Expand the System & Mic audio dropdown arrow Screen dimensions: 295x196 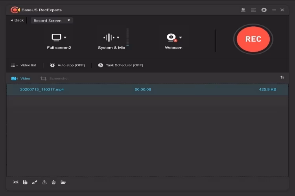118,38
